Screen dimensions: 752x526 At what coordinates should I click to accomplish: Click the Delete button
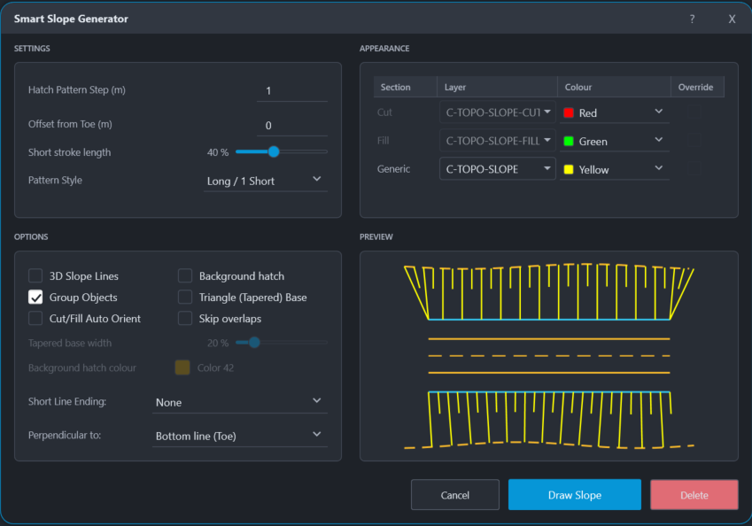tap(694, 495)
